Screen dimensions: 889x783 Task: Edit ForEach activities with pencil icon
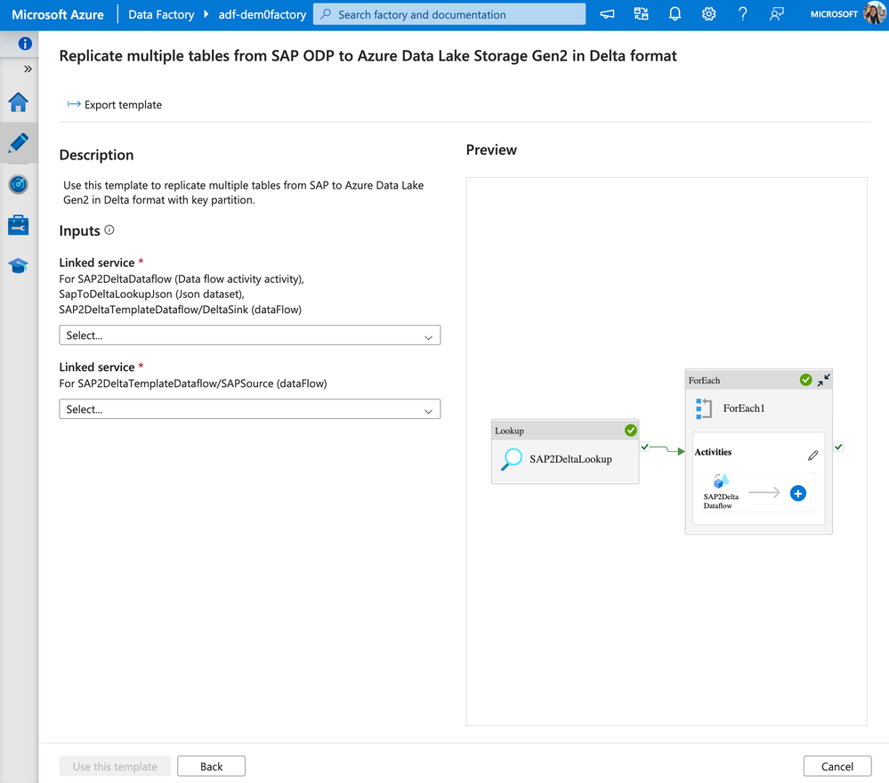[813, 456]
